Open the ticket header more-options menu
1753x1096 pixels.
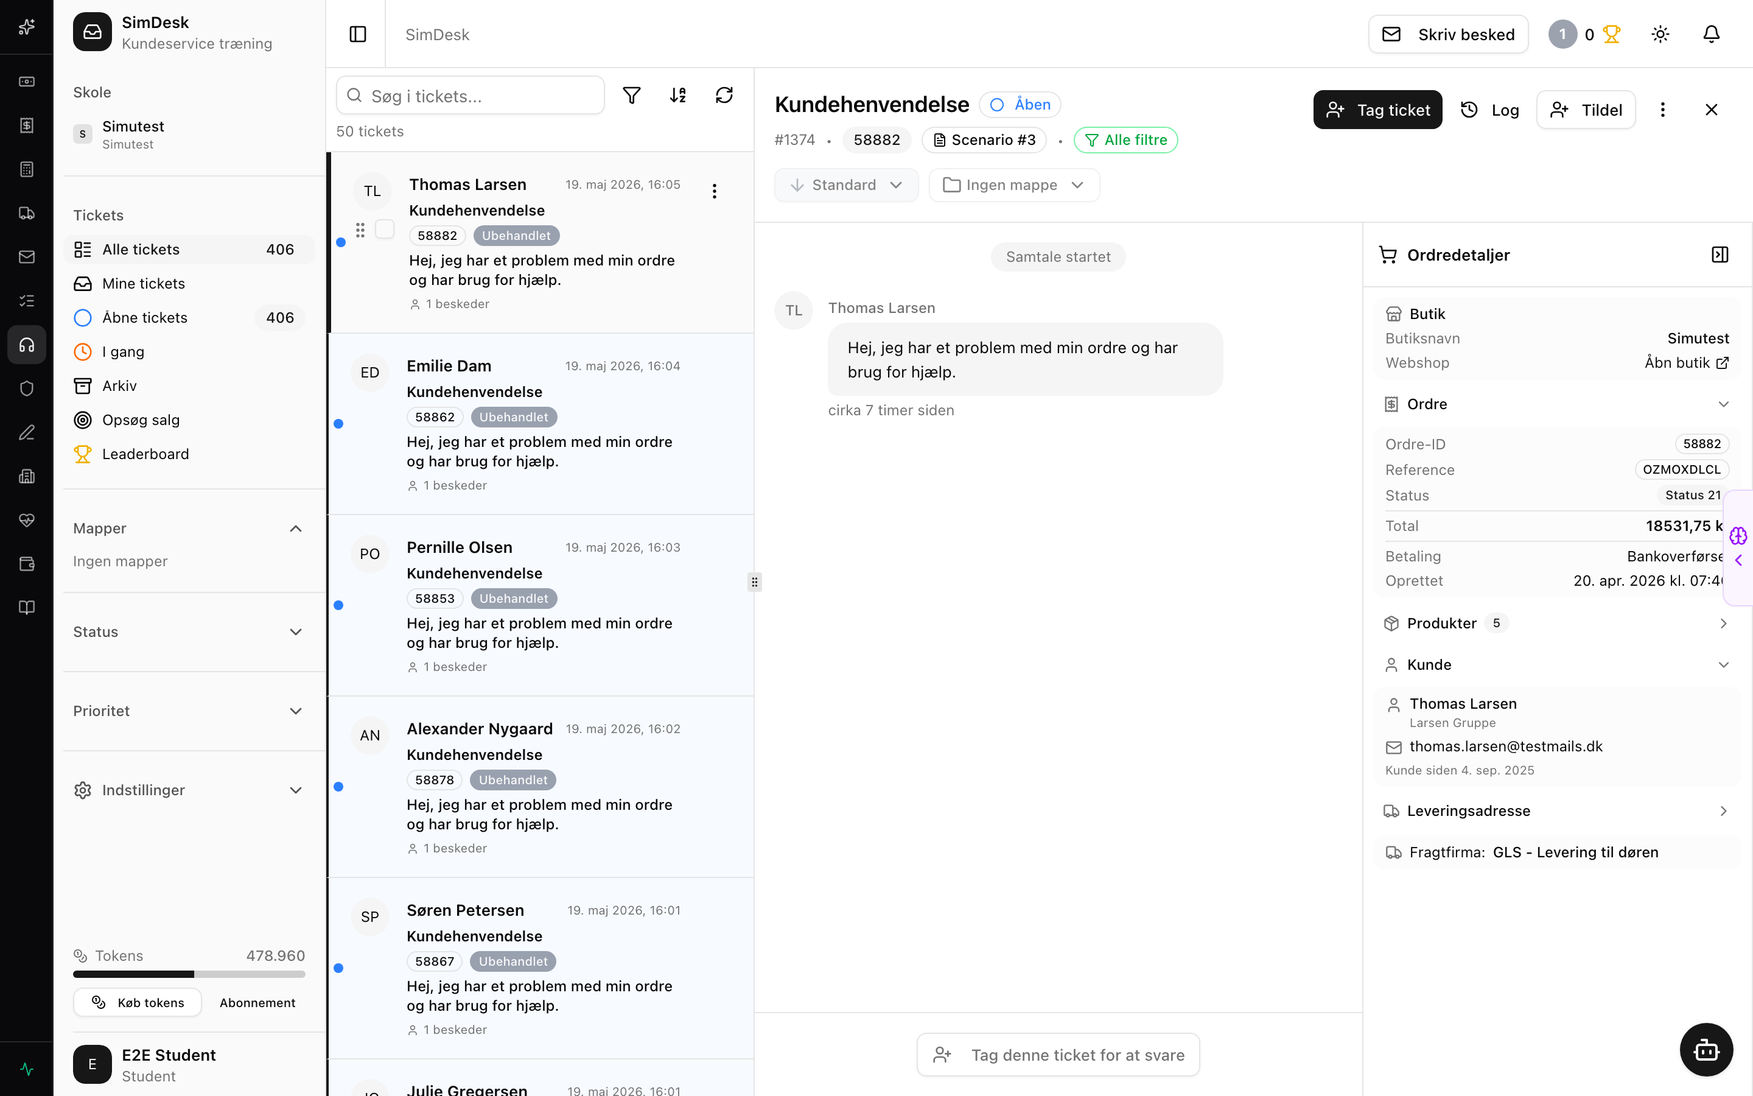[x=1662, y=110]
